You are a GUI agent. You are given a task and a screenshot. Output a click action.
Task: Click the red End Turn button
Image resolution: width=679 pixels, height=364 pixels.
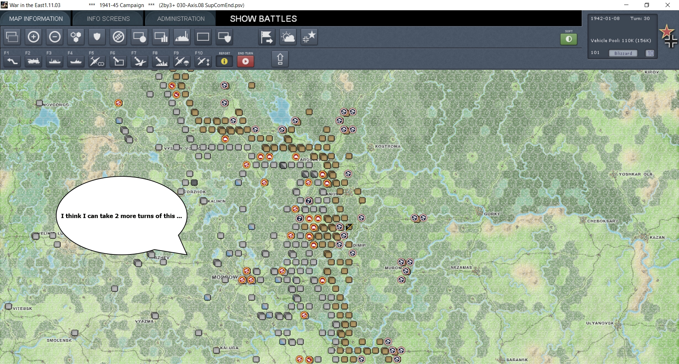pos(245,61)
